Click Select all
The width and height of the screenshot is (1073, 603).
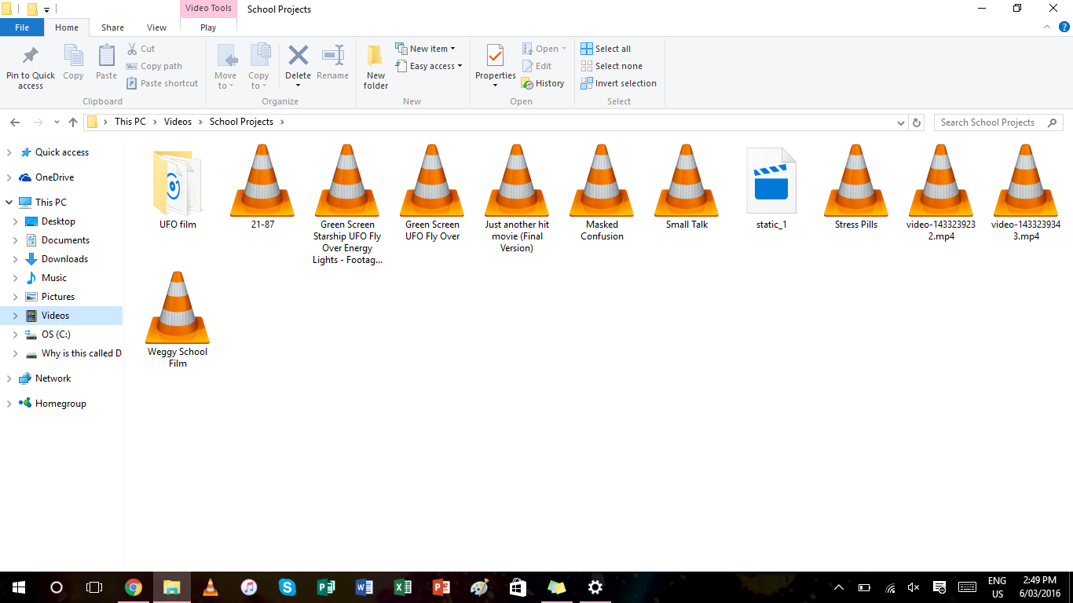(606, 49)
